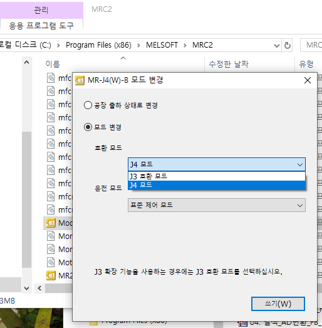
Task: Select the second Mon file icon
Action: pyautogui.click(x=51, y=249)
